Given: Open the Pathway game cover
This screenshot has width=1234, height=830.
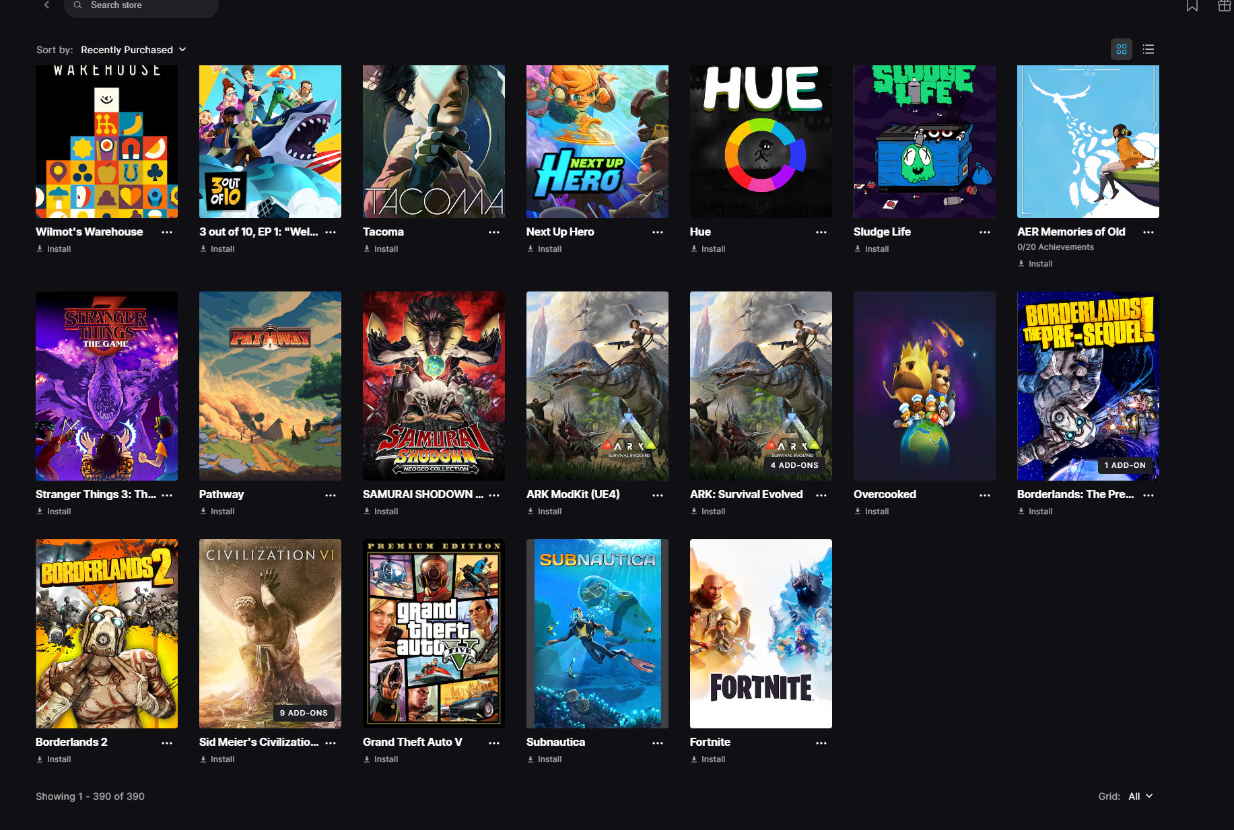Looking at the screenshot, I should tap(270, 386).
